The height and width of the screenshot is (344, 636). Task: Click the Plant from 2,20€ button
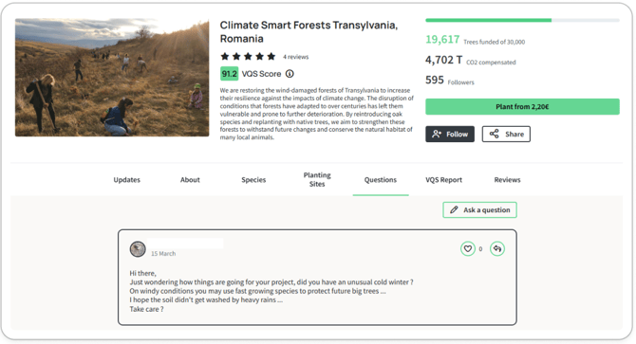coord(522,107)
